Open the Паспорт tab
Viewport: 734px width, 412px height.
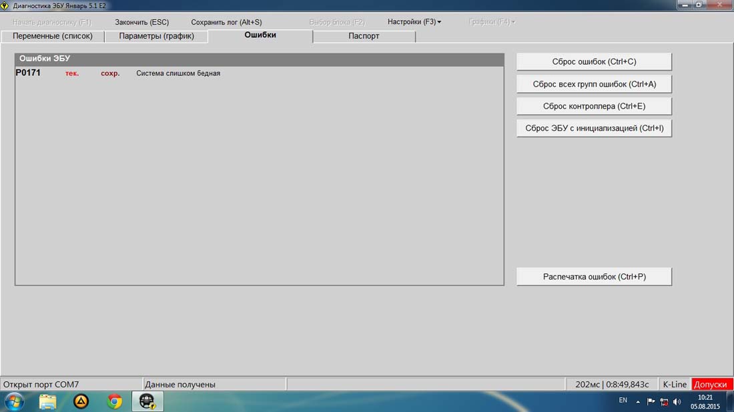point(364,36)
